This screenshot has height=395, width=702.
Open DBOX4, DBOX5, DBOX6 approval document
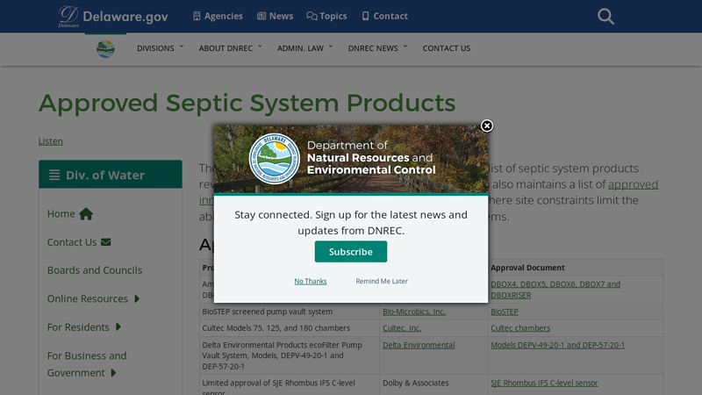pos(555,290)
